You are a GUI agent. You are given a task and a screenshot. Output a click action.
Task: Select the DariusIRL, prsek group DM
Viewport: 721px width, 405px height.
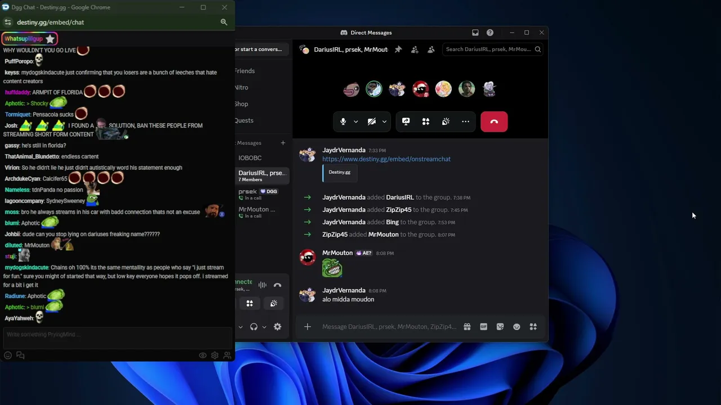(262, 175)
